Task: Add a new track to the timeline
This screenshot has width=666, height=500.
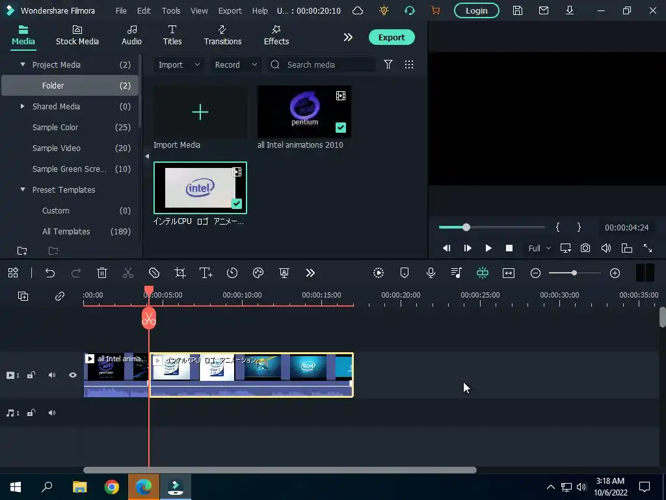Action: (x=23, y=296)
